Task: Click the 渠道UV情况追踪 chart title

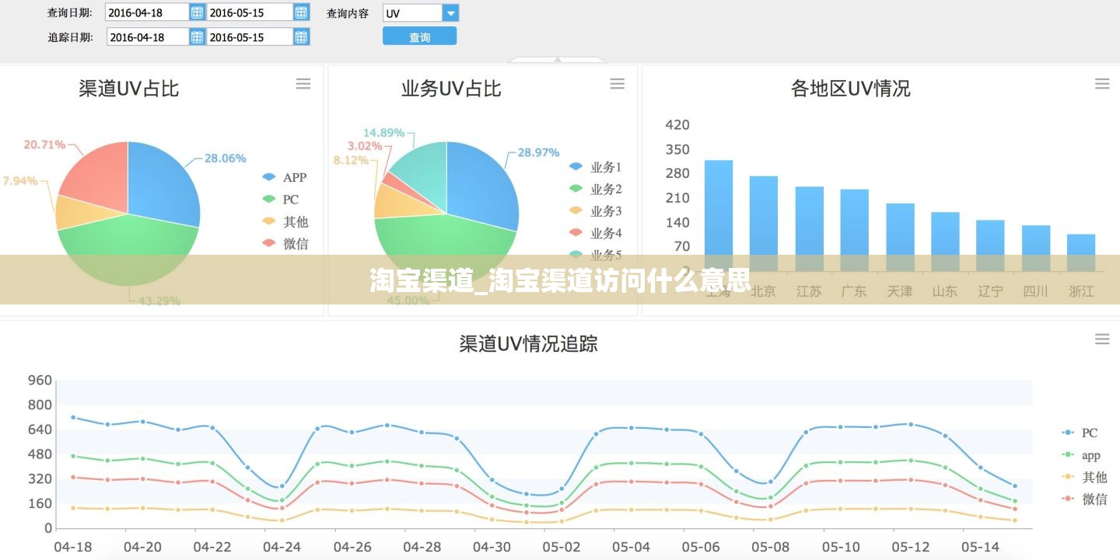Action: click(528, 343)
